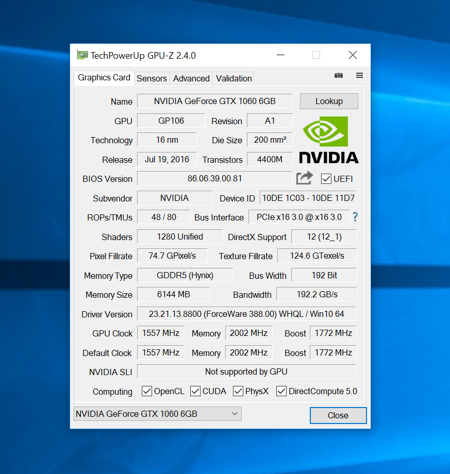Viewport: 450px width, 474px height.
Task: Click the Driver Version field 23.21.13.8800
Action: 246,314
